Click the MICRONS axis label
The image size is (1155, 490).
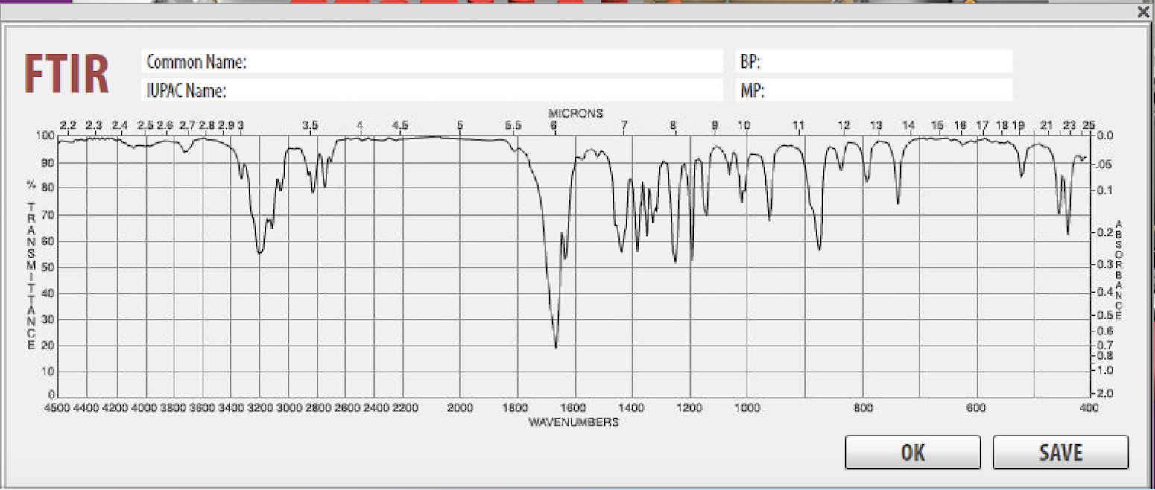[576, 113]
